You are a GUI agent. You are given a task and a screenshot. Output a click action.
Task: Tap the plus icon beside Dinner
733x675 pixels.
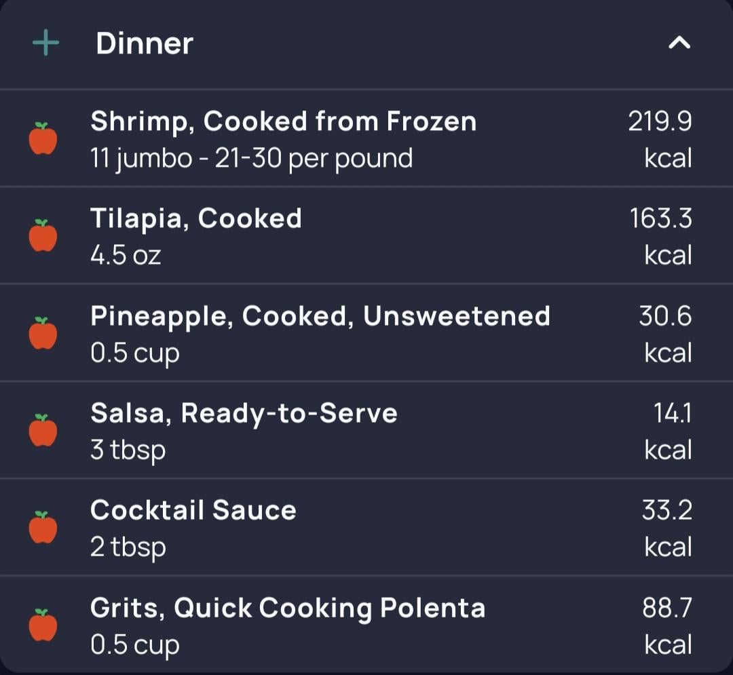tap(46, 43)
